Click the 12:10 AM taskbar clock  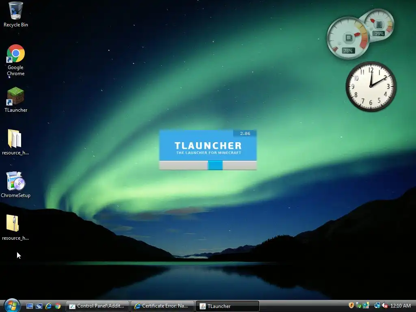click(401, 306)
